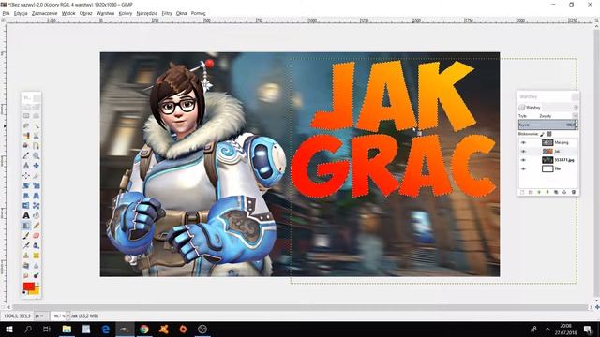The width and height of the screenshot is (600, 337).
Task: Click the horizontal canvas scrollbar
Action: [300, 307]
